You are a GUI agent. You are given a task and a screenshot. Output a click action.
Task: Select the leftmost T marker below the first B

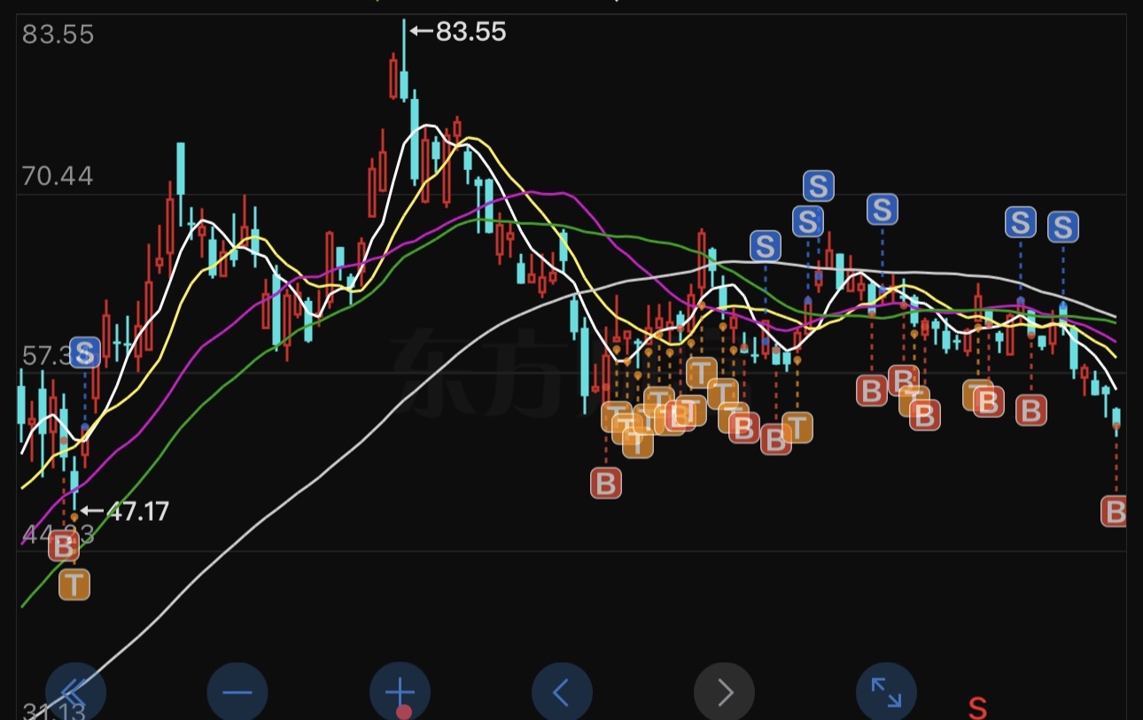[x=74, y=585]
